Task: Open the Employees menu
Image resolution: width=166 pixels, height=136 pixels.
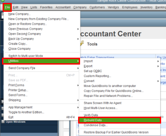Action: 130,7
